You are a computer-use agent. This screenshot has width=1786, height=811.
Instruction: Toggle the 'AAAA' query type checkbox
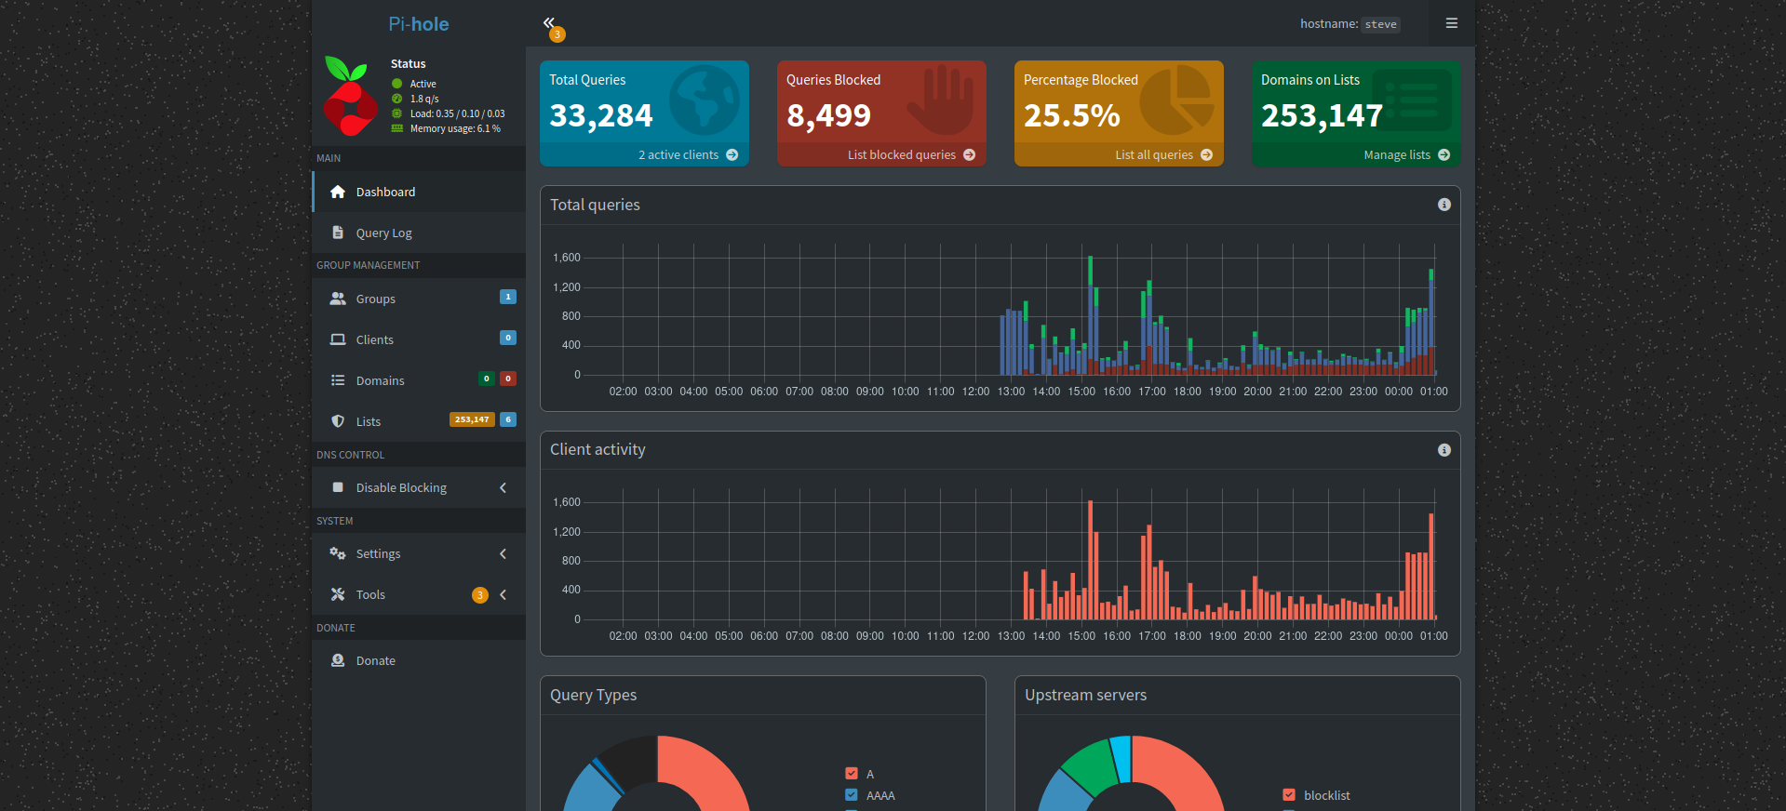(852, 795)
